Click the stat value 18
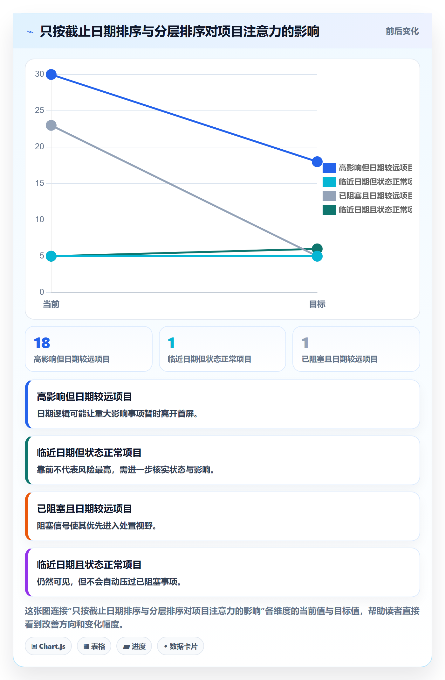Image resolution: width=445 pixels, height=680 pixels. coord(42,343)
